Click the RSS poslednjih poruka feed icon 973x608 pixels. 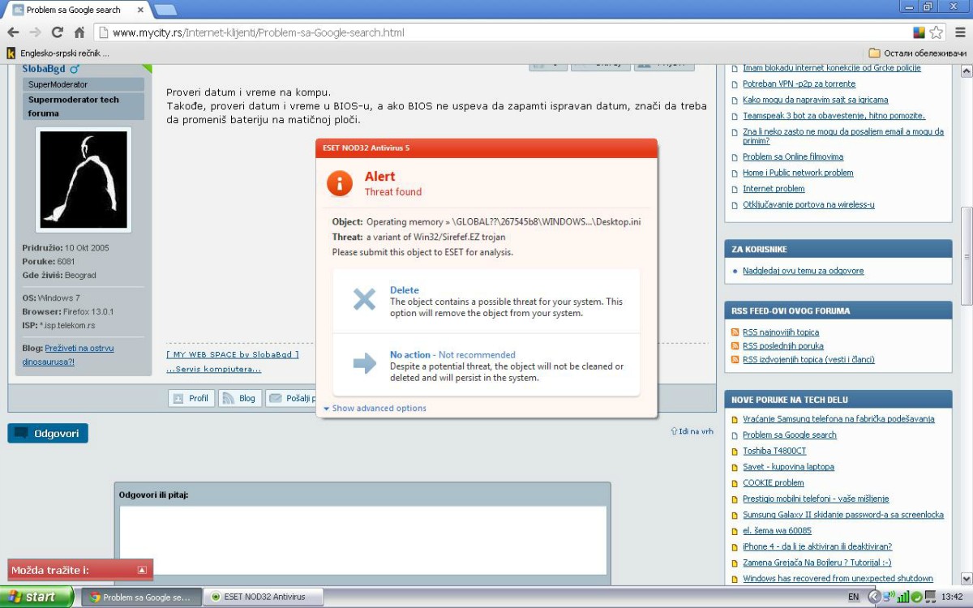click(x=735, y=346)
